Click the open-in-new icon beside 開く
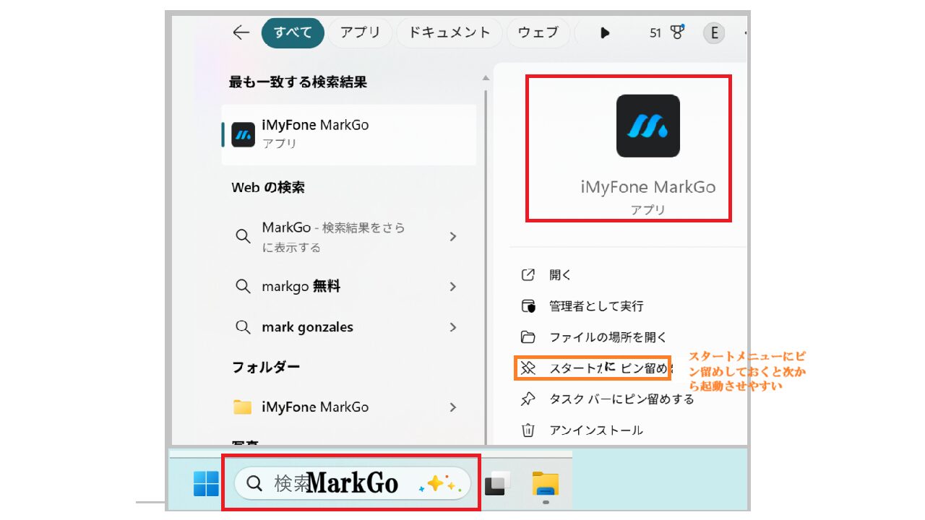 pyautogui.click(x=528, y=275)
